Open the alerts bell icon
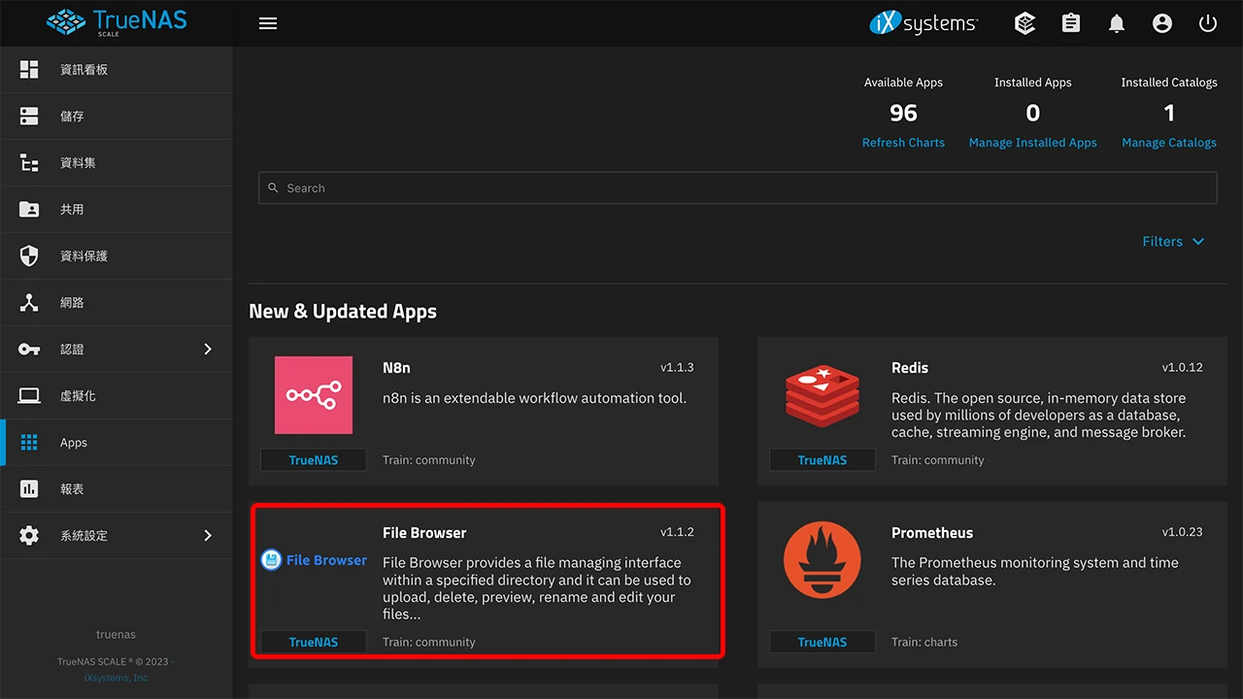The width and height of the screenshot is (1243, 699). (1117, 23)
